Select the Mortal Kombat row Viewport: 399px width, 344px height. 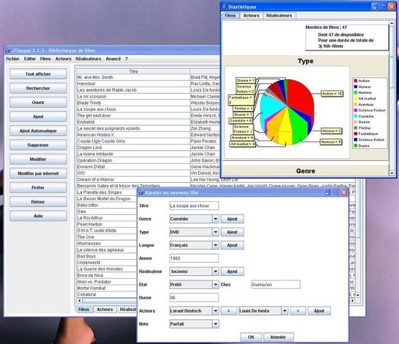coord(107,288)
